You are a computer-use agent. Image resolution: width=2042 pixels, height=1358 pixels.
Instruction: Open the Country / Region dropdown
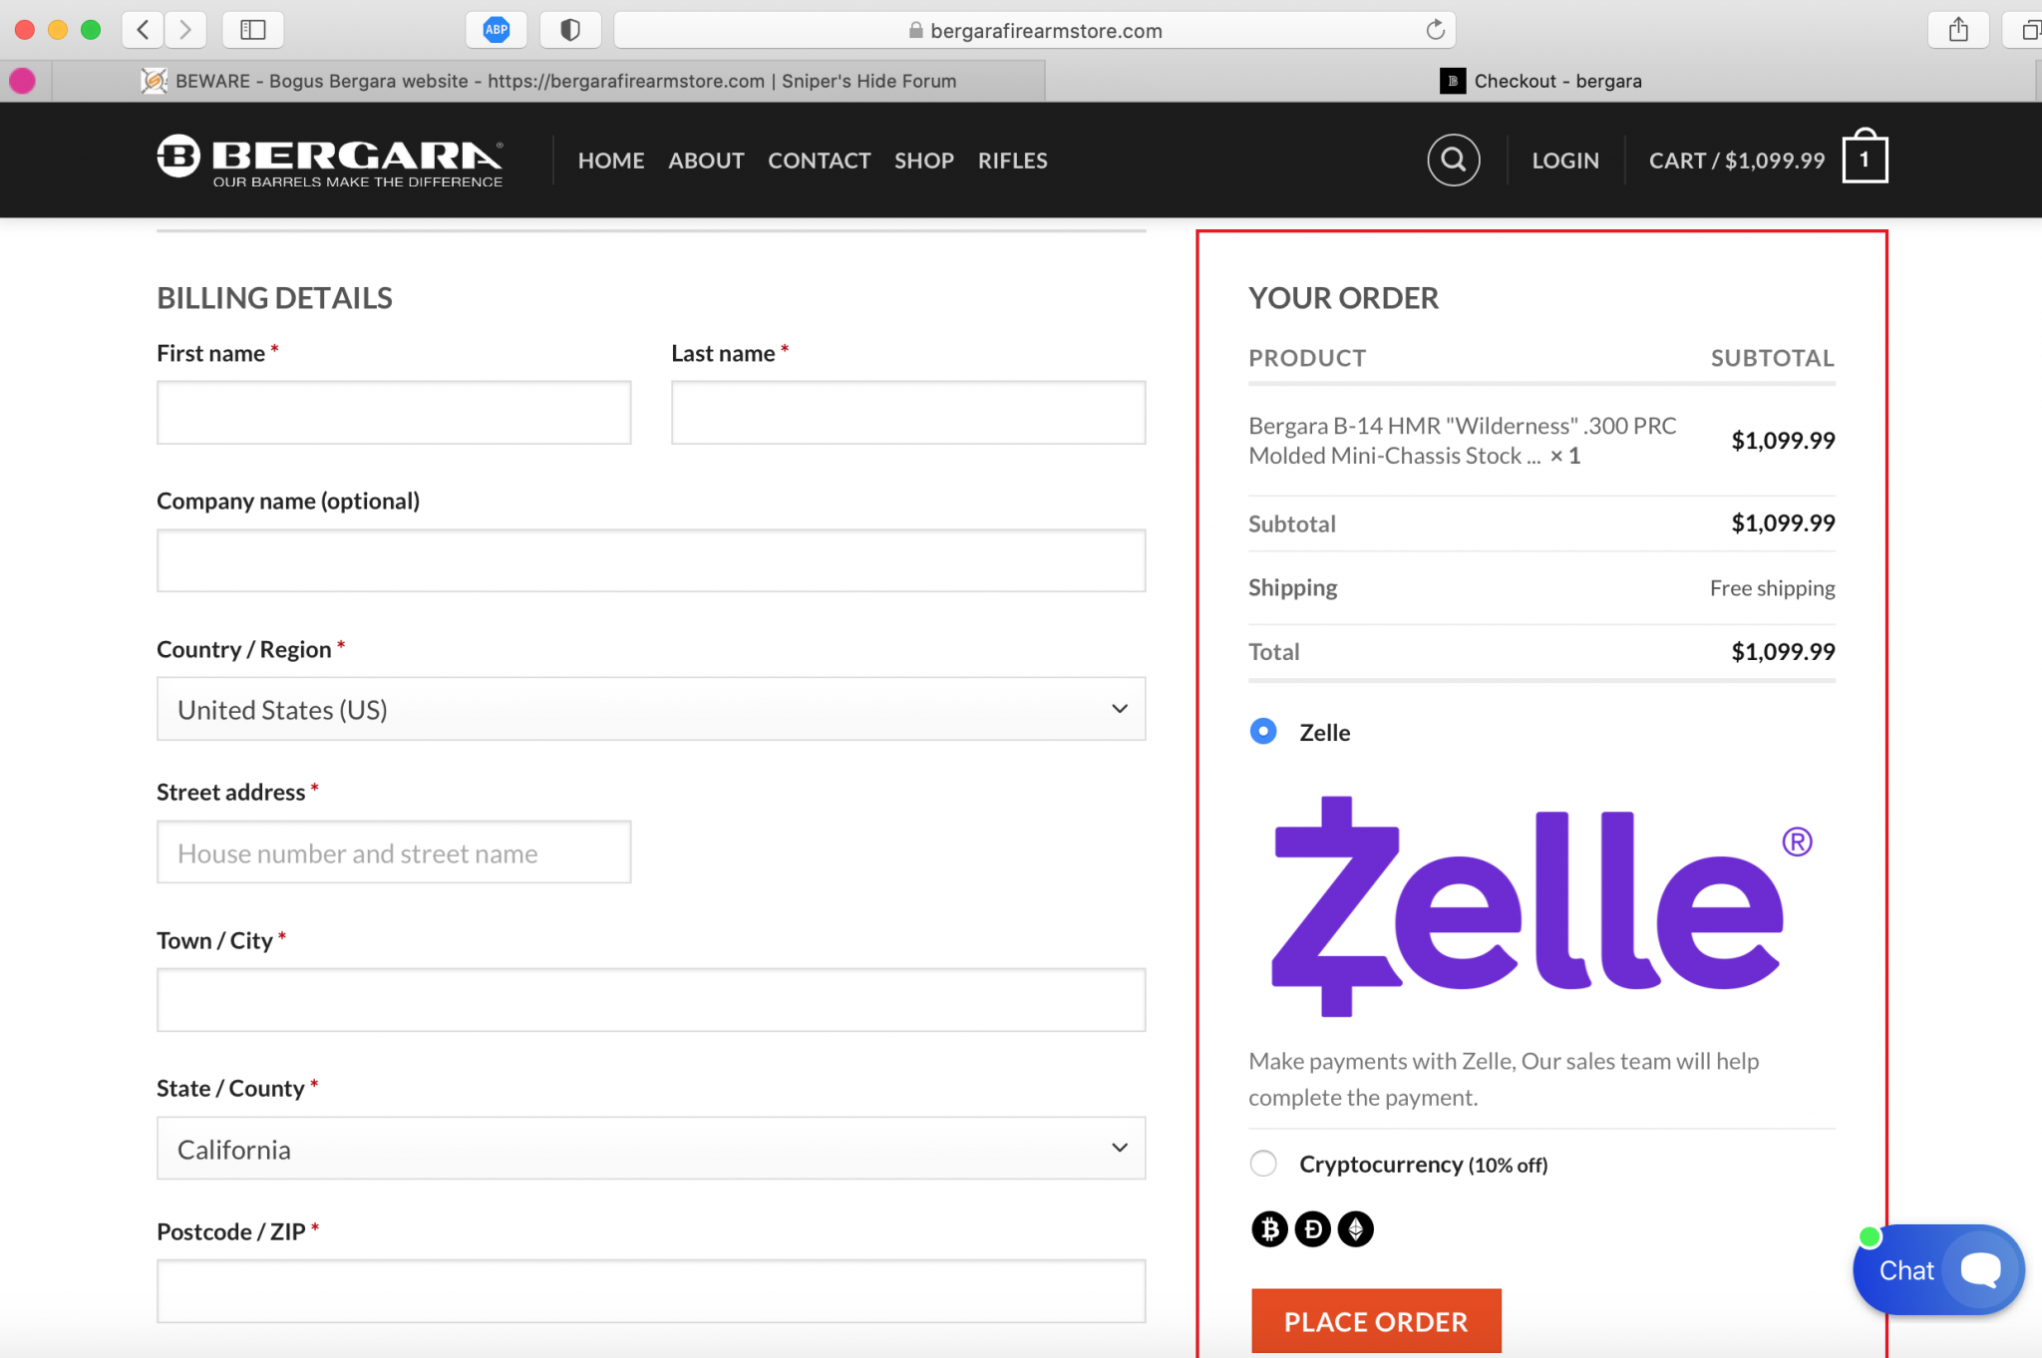click(651, 709)
